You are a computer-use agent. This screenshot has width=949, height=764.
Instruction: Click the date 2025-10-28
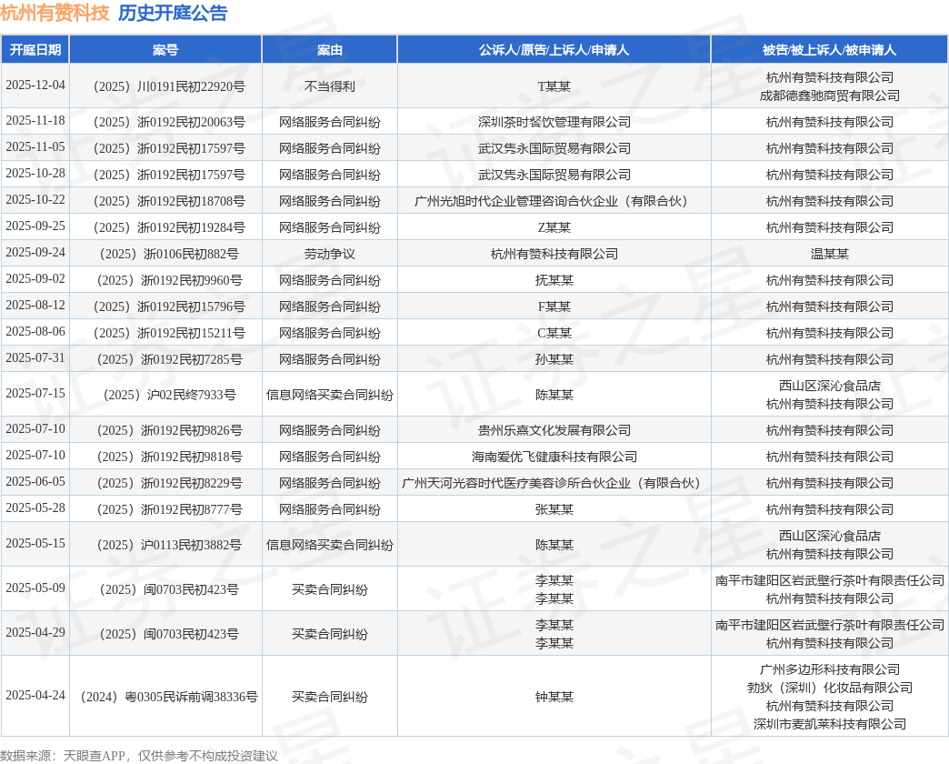(35, 173)
